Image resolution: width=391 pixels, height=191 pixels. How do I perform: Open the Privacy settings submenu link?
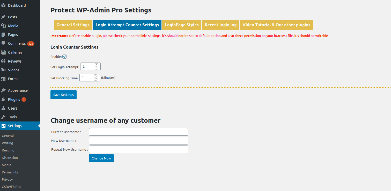[7, 179]
